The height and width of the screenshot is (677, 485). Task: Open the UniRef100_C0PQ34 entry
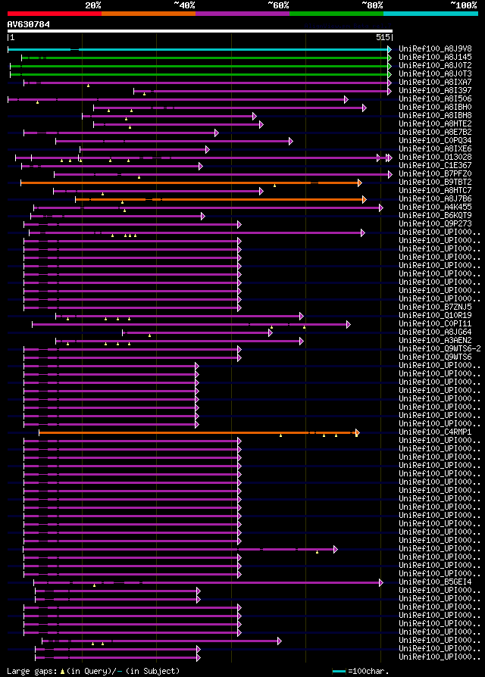pos(435,141)
